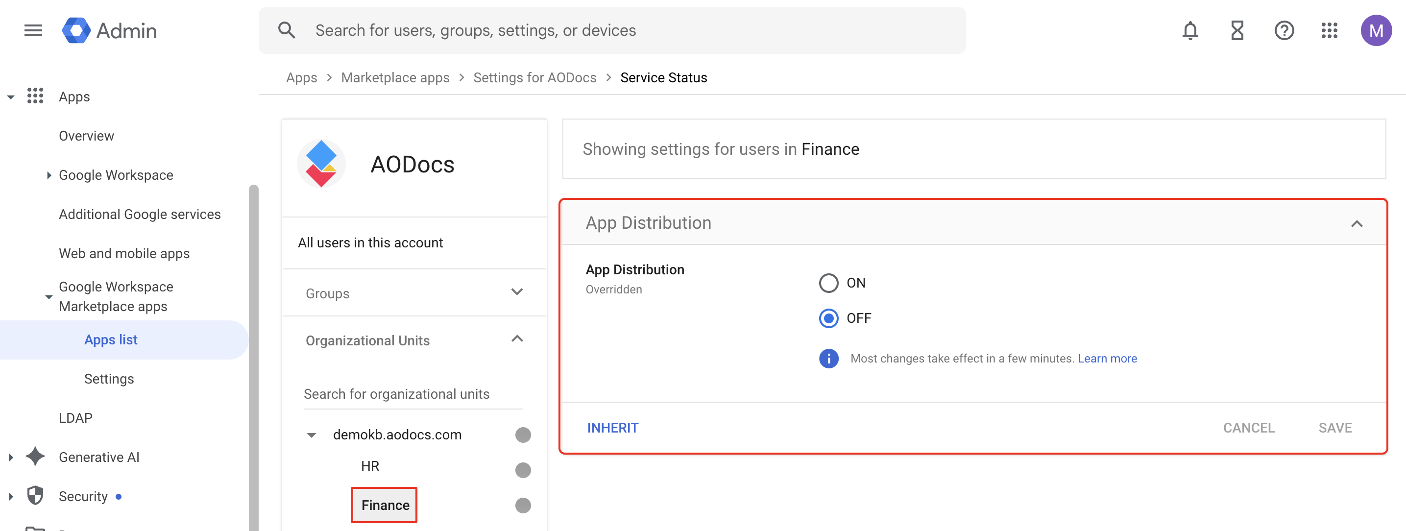Image resolution: width=1406 pixels, height=531 pixels.
Task: Open the main hamburger menu
Action: [33, 30]
